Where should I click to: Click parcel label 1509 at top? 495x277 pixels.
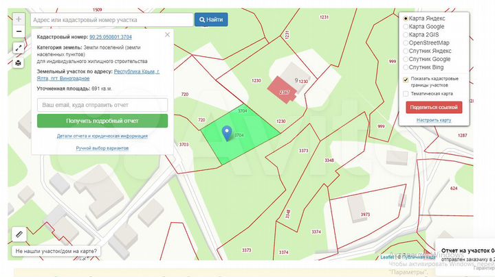point(97,10)
